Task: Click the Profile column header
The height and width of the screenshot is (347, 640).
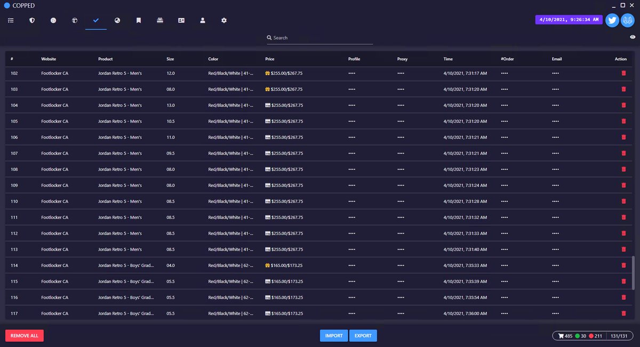Action: (354, 59)
